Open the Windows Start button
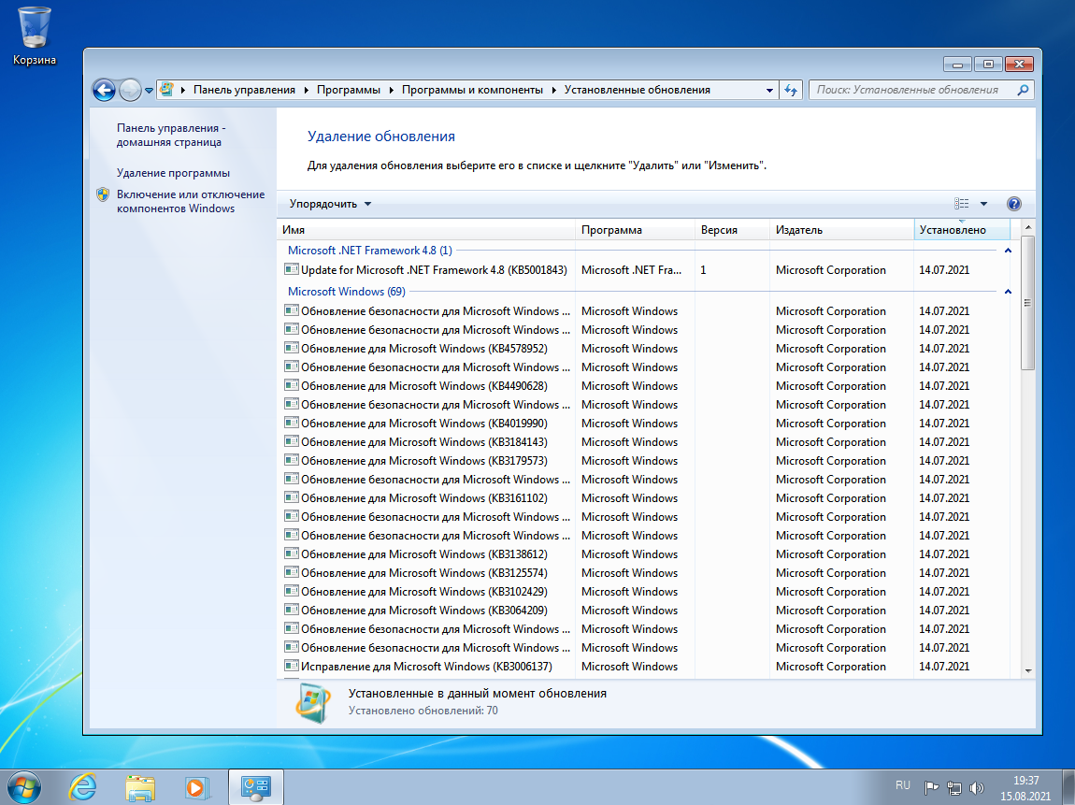Viewport: 1075px width, 805px height. [x=24, y=787]
